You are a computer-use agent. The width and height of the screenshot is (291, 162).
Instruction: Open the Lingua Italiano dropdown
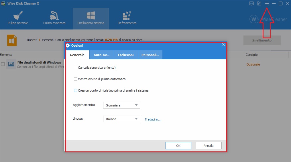tap(121, 119)
